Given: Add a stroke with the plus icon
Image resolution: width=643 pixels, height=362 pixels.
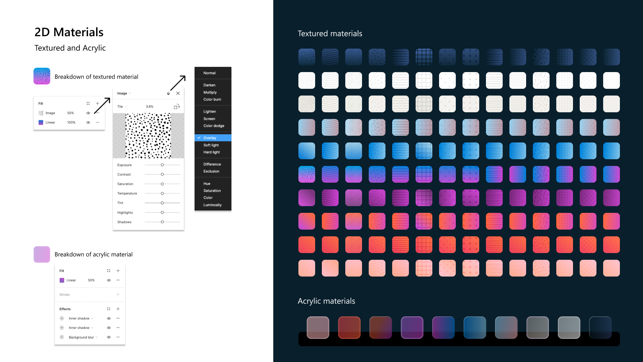Looking at the screenshot, I should coord(118,295).
